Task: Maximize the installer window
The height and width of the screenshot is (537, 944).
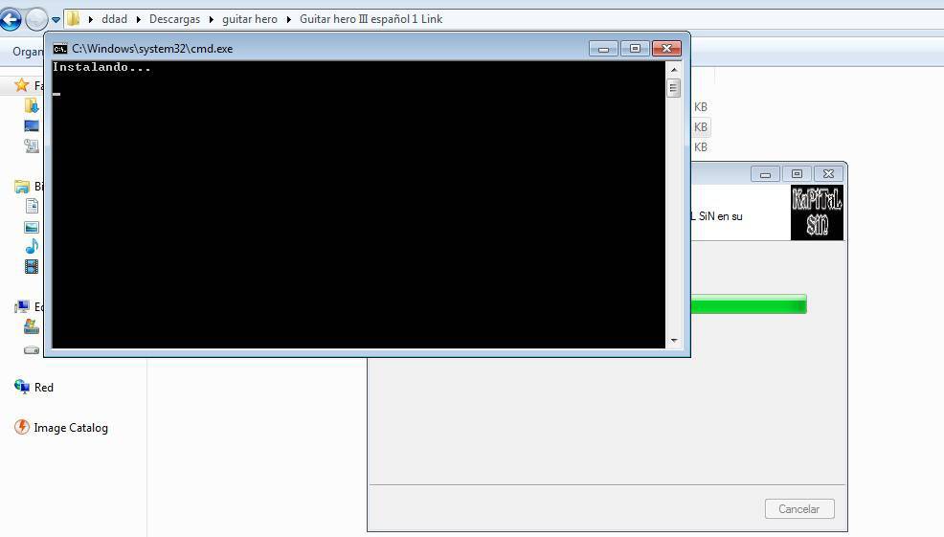Action: (797, 174)
